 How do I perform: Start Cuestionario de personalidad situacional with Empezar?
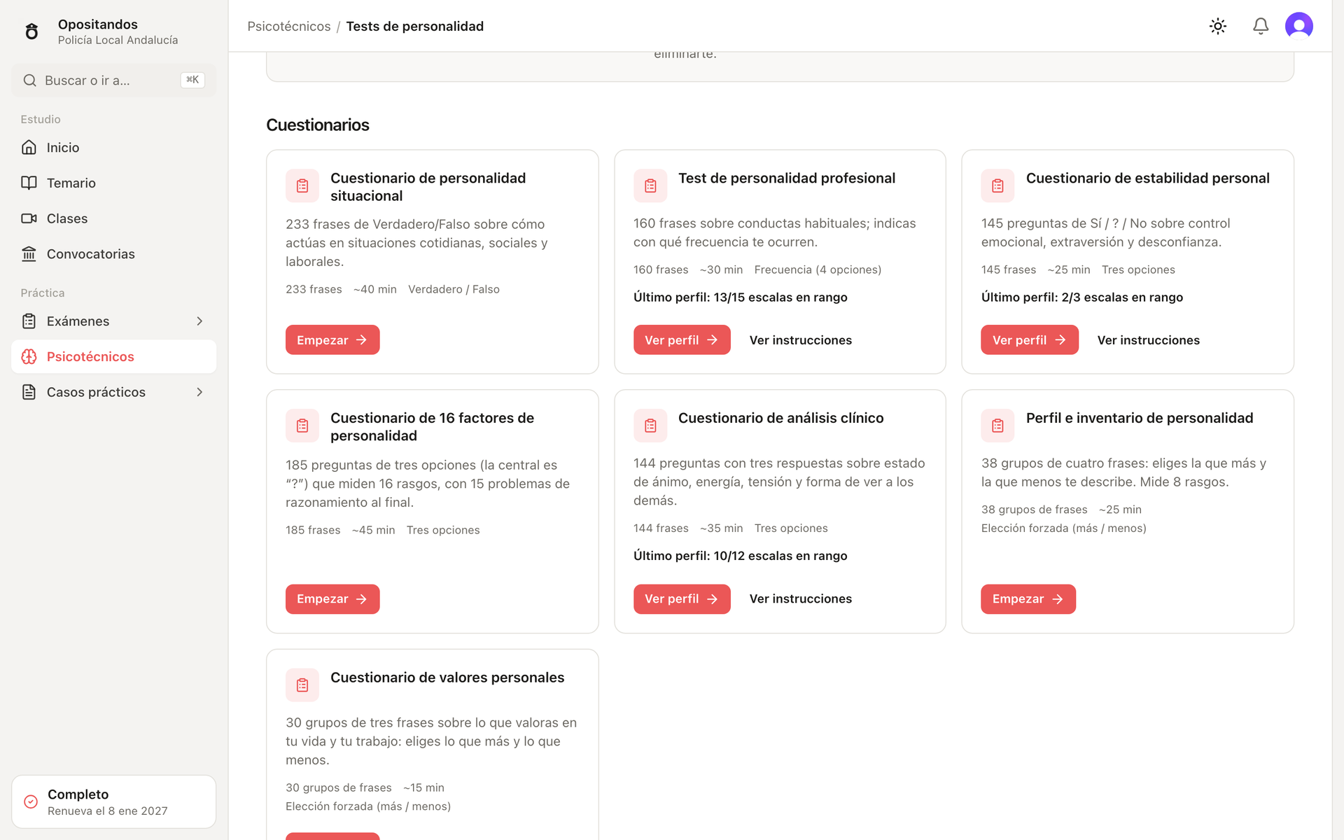(x=332, y=339)
